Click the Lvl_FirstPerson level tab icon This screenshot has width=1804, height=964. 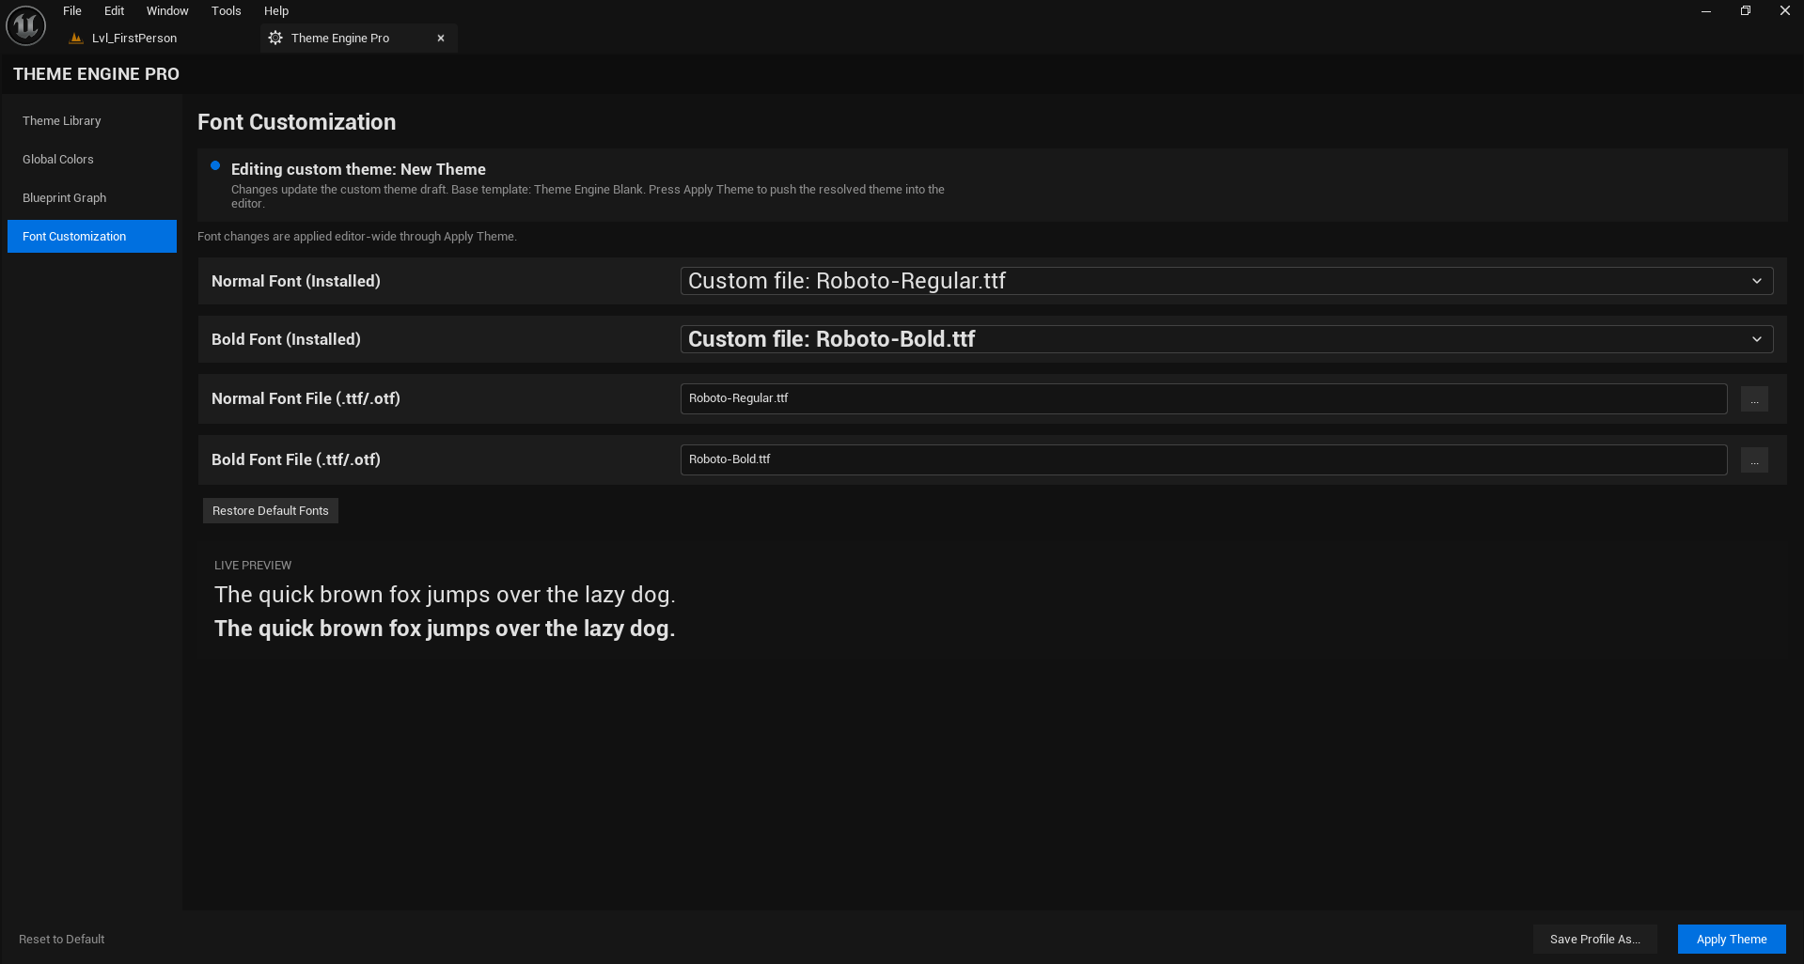pyautogui.click(x=76, y=39)
